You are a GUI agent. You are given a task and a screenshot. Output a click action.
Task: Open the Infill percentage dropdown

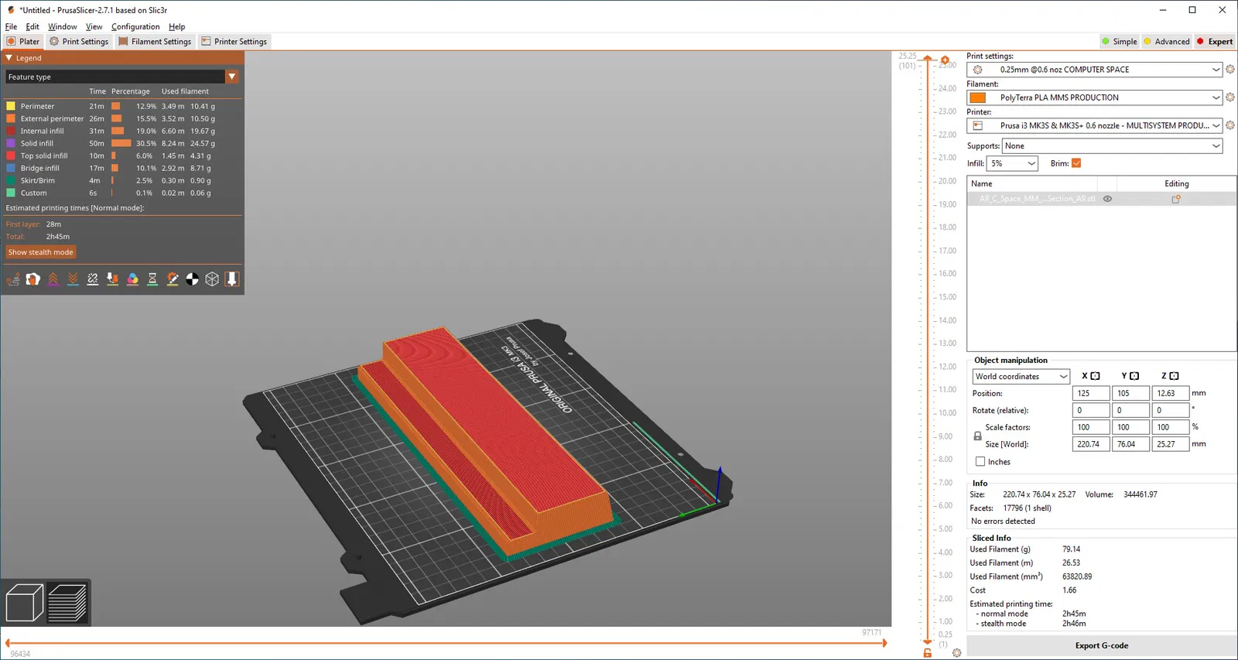(1012, 163)
